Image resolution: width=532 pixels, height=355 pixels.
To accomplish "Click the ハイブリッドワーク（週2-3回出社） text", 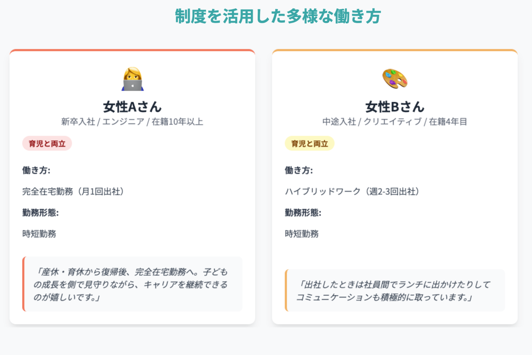I will pyautogui.click(x=352, y=191).
